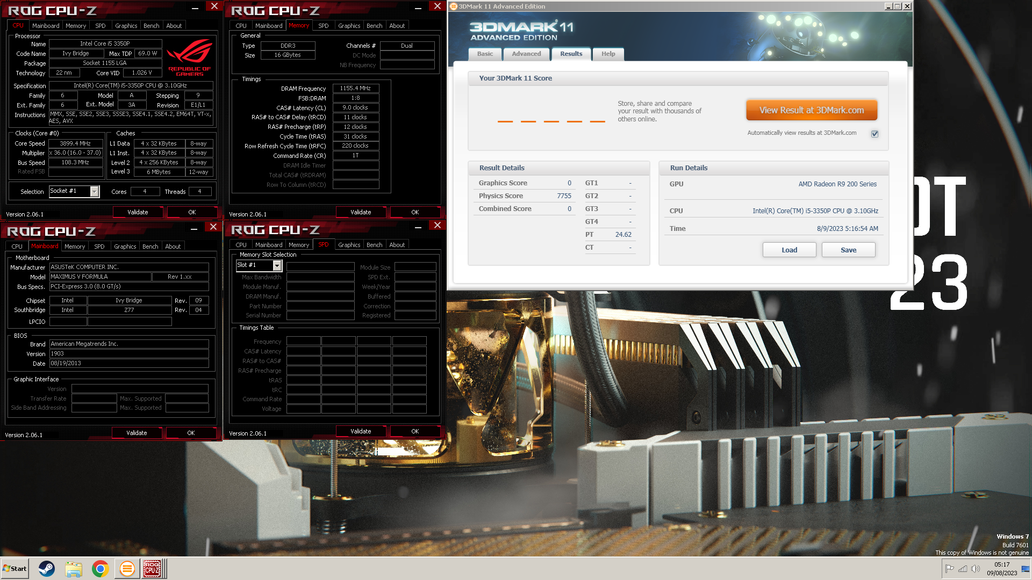
Task: Open About tab in top-left CPU-Z window
Action: point(174,26)
